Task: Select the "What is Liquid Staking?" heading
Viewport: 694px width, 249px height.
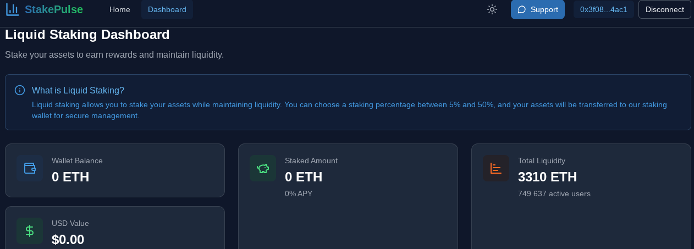Action: (x=78, y=90)
